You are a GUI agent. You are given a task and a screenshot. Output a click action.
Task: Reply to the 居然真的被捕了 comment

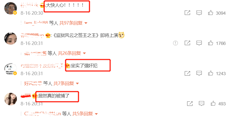click(x=201, y=103)
